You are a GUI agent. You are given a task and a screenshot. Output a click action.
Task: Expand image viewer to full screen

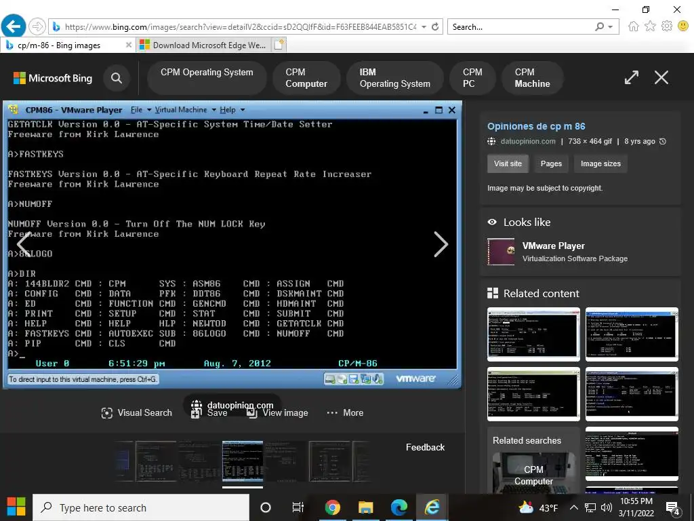pyautogui.click(x=632, y=77)
